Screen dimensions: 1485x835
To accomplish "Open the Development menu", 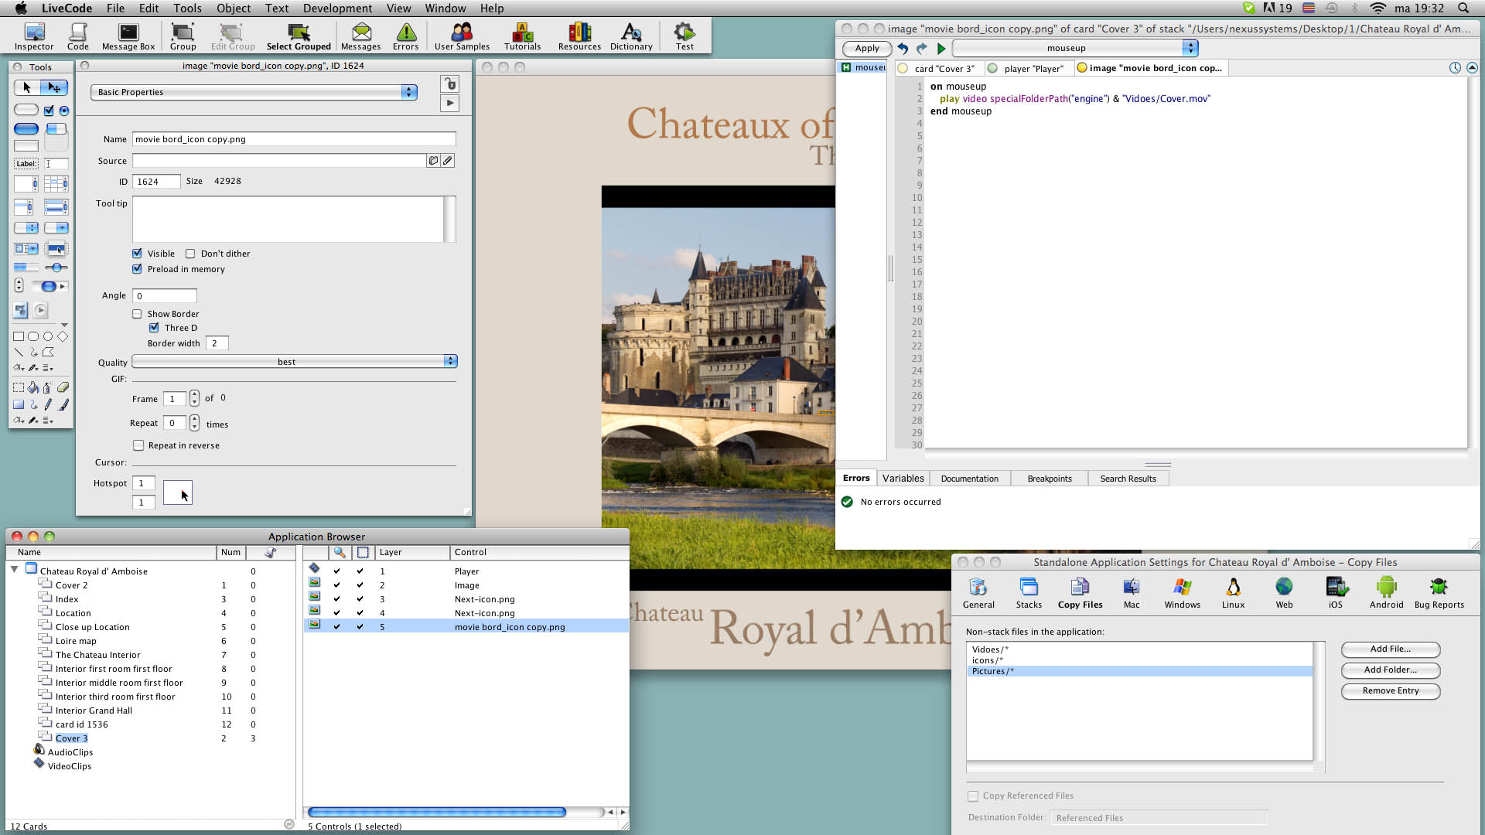I will click(337, 9).
